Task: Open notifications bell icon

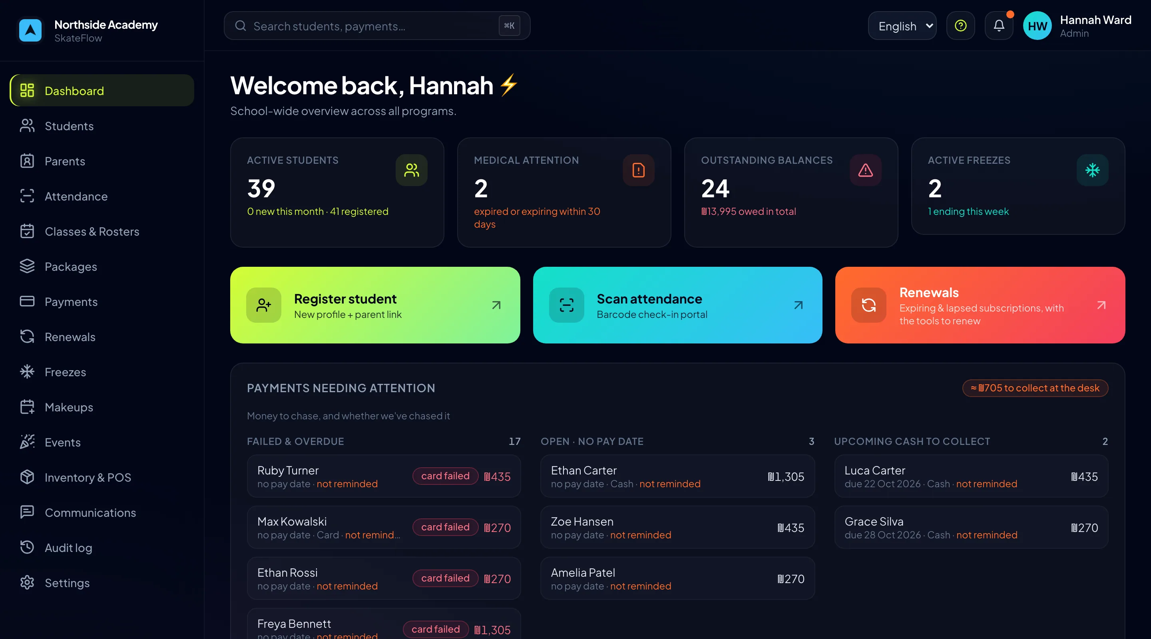Action: 999,26
